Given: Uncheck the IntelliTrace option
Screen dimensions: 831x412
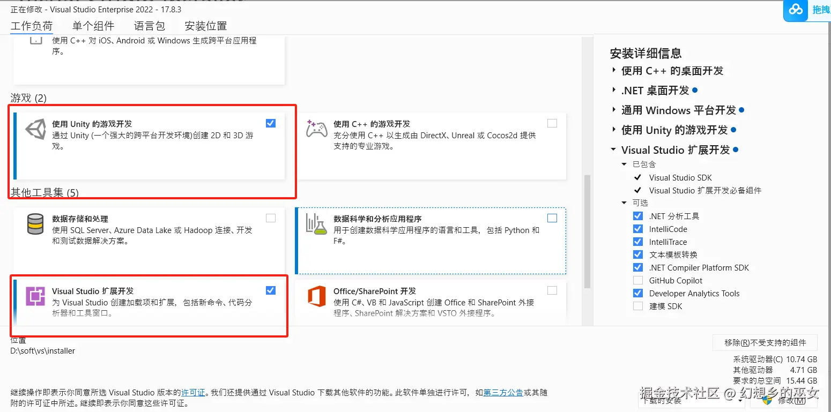Looking at the screenshot, I should (638, 242).
